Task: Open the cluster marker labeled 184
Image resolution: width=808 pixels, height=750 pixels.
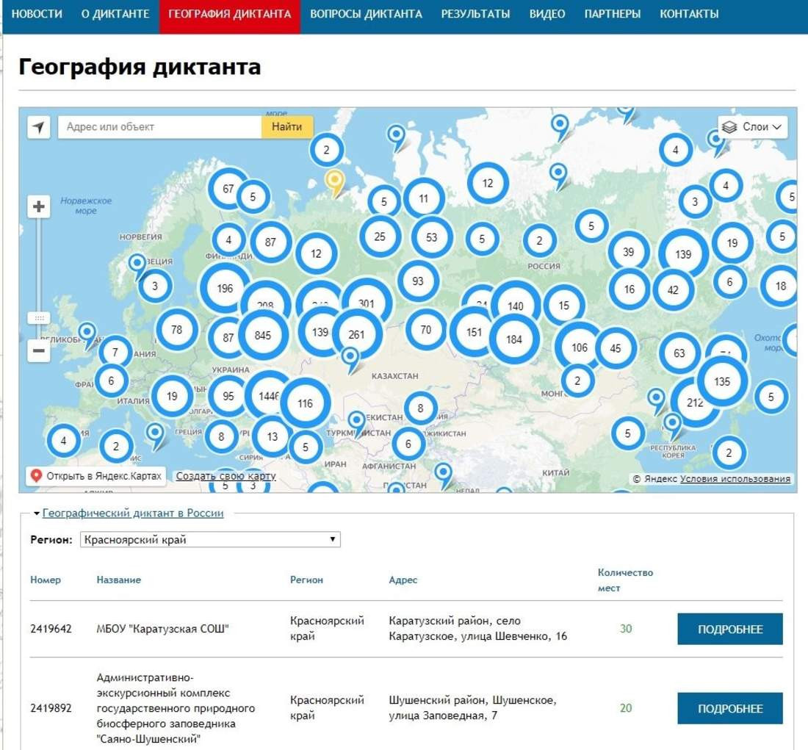Action: 514,339
